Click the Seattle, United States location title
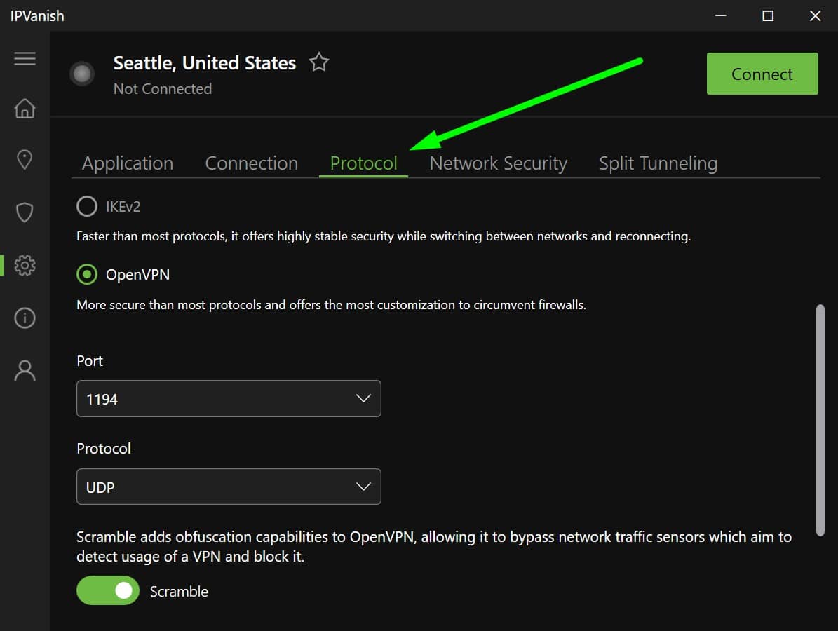Screen dimensions: 838x631 click(205, 63)
